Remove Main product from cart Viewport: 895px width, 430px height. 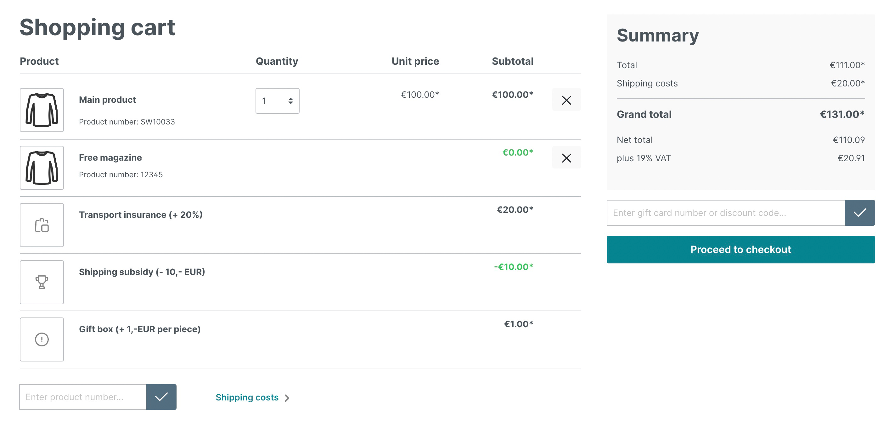pos(566,100)
